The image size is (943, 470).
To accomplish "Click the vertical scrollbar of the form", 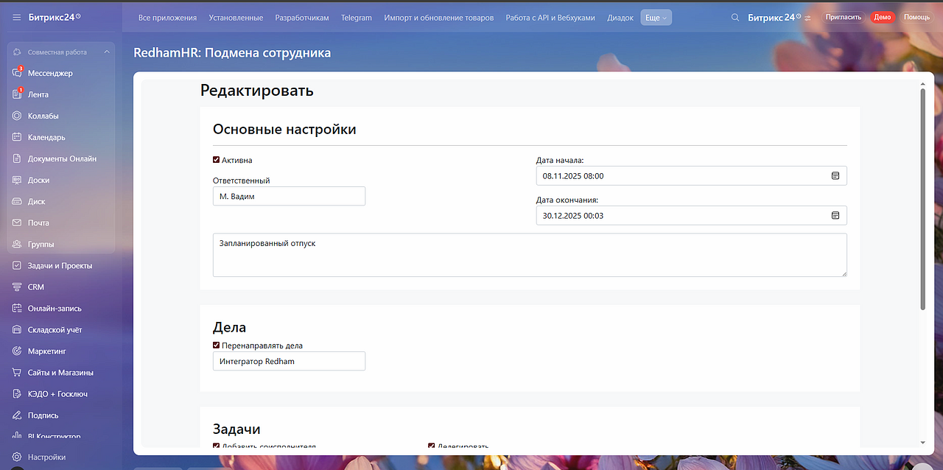I will [x=923, y=200].
